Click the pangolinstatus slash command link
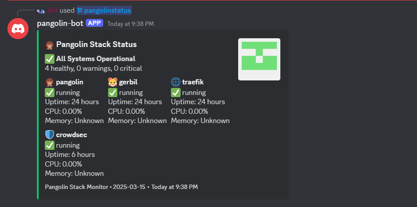Viewport: 417px width, 207px height. [x=108, y=11]
